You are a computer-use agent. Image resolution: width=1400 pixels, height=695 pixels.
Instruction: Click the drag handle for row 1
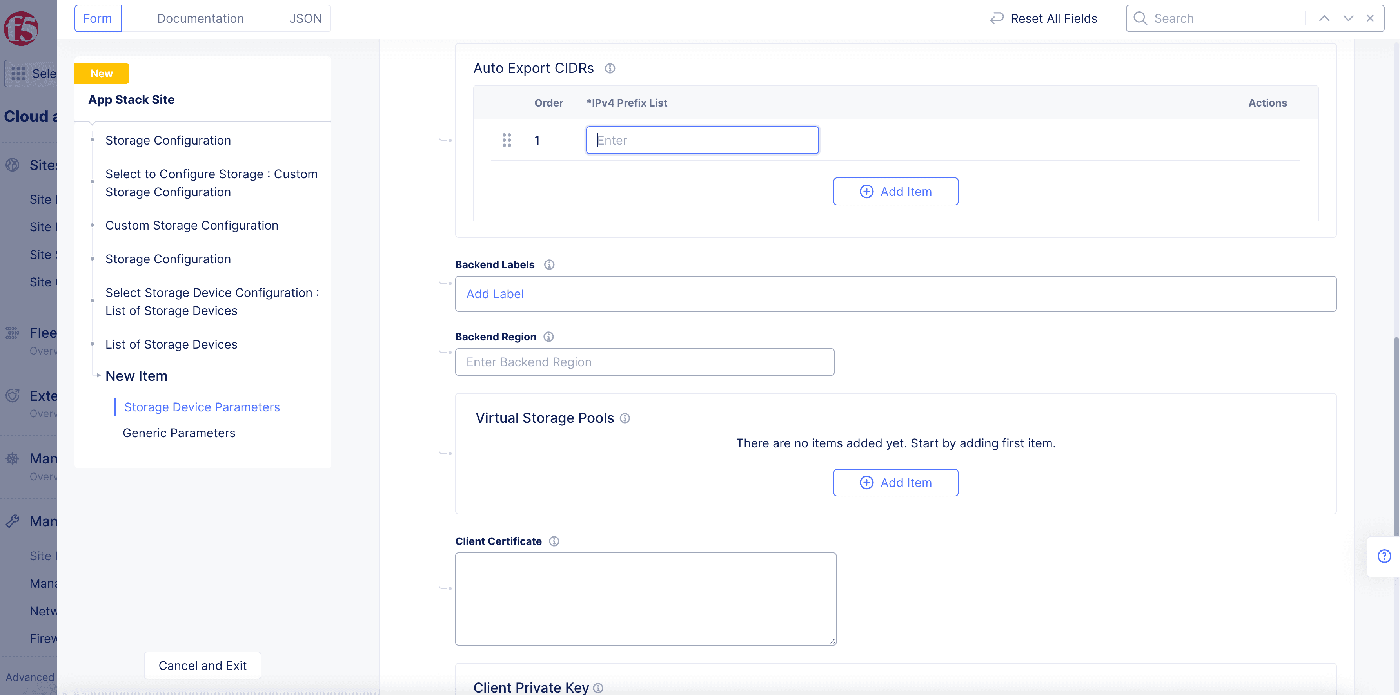click(x=507, y=140)
